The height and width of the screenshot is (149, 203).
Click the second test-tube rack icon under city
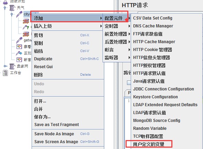(26, 34)
